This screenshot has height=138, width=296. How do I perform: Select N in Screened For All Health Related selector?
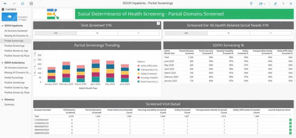pos(228,33)
